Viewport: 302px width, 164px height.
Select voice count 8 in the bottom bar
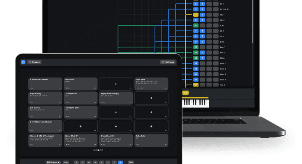pyautogui.click(x=76, y=162)
